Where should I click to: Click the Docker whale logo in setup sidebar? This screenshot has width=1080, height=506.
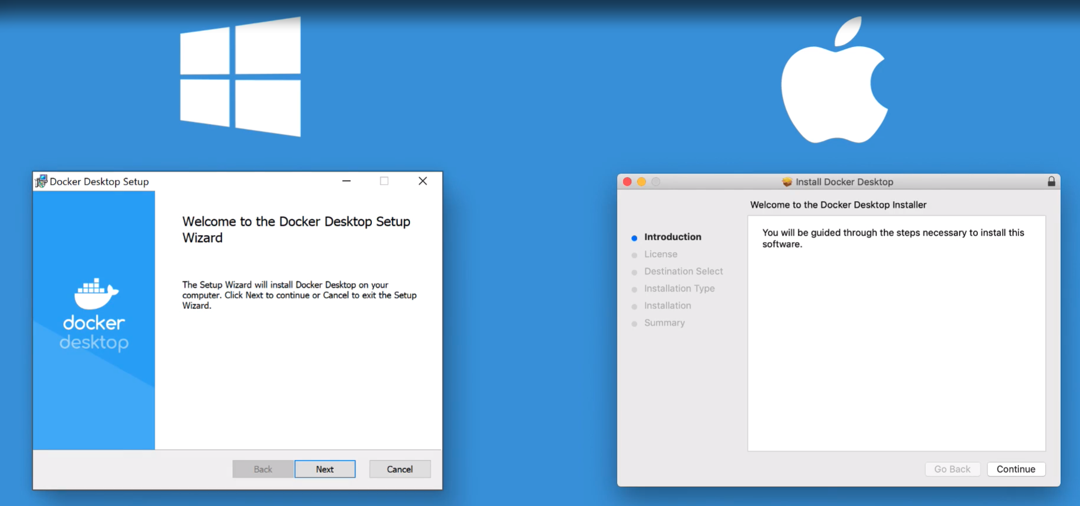pos(96,293)
